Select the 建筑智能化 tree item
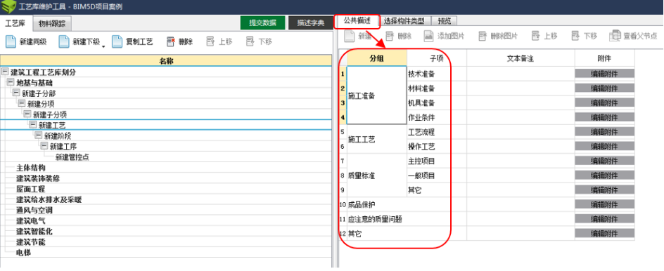Viewport: 664px width, 271px height. (34, 232)
